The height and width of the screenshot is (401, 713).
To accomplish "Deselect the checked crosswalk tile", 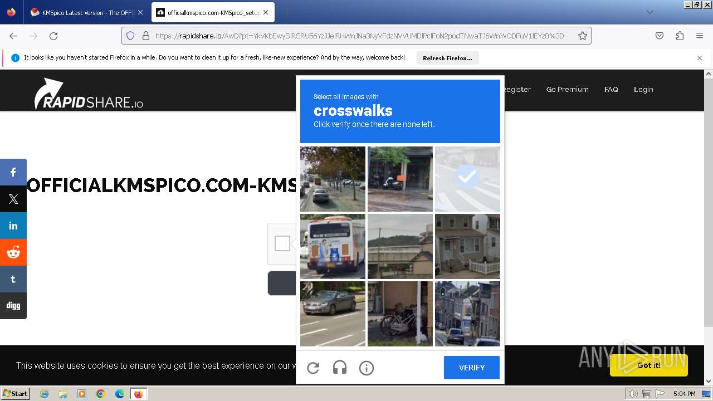I will 467,179.
